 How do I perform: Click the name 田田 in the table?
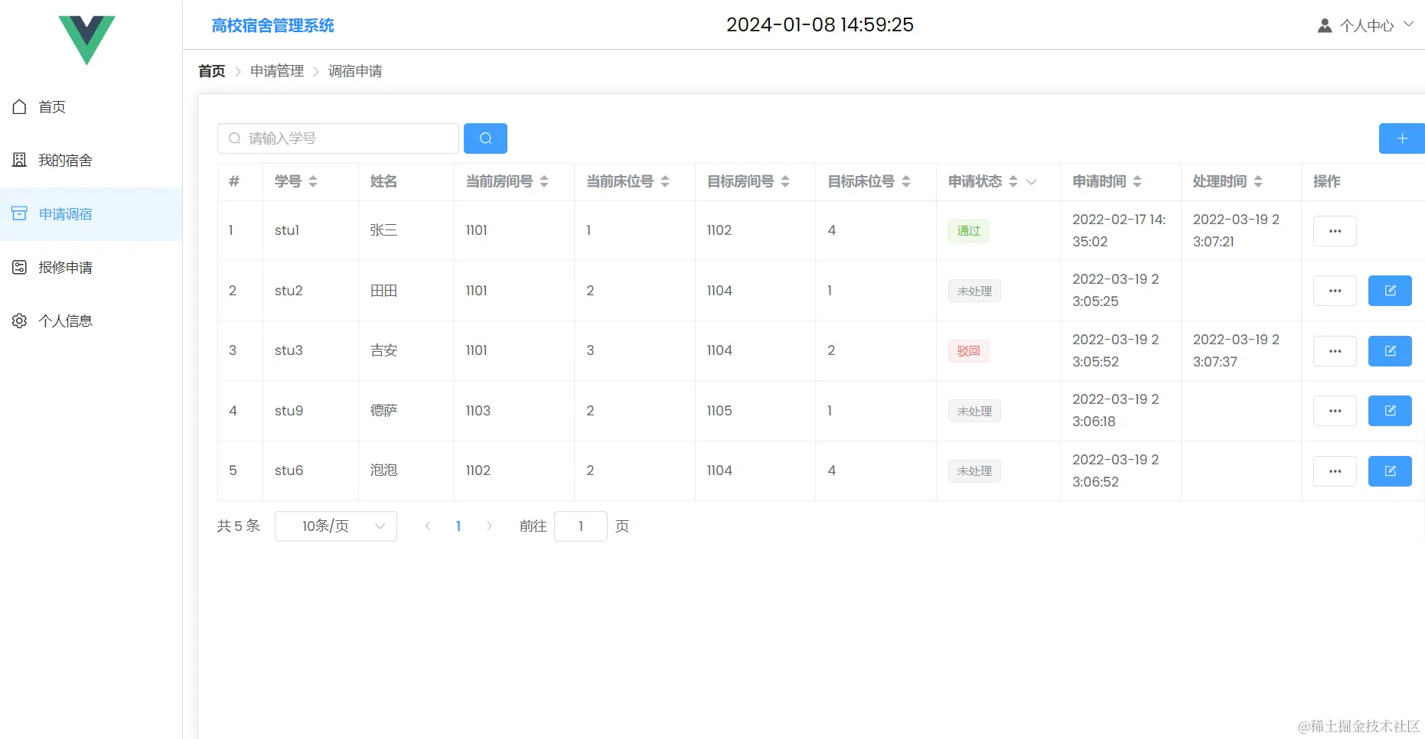pyautogui.click(x=384, y=291)
